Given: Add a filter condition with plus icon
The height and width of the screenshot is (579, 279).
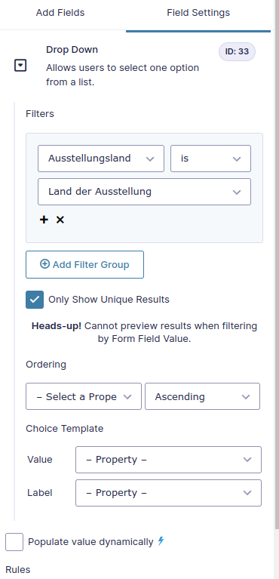Looking at the screenshot, I should (x=44, y=220).
